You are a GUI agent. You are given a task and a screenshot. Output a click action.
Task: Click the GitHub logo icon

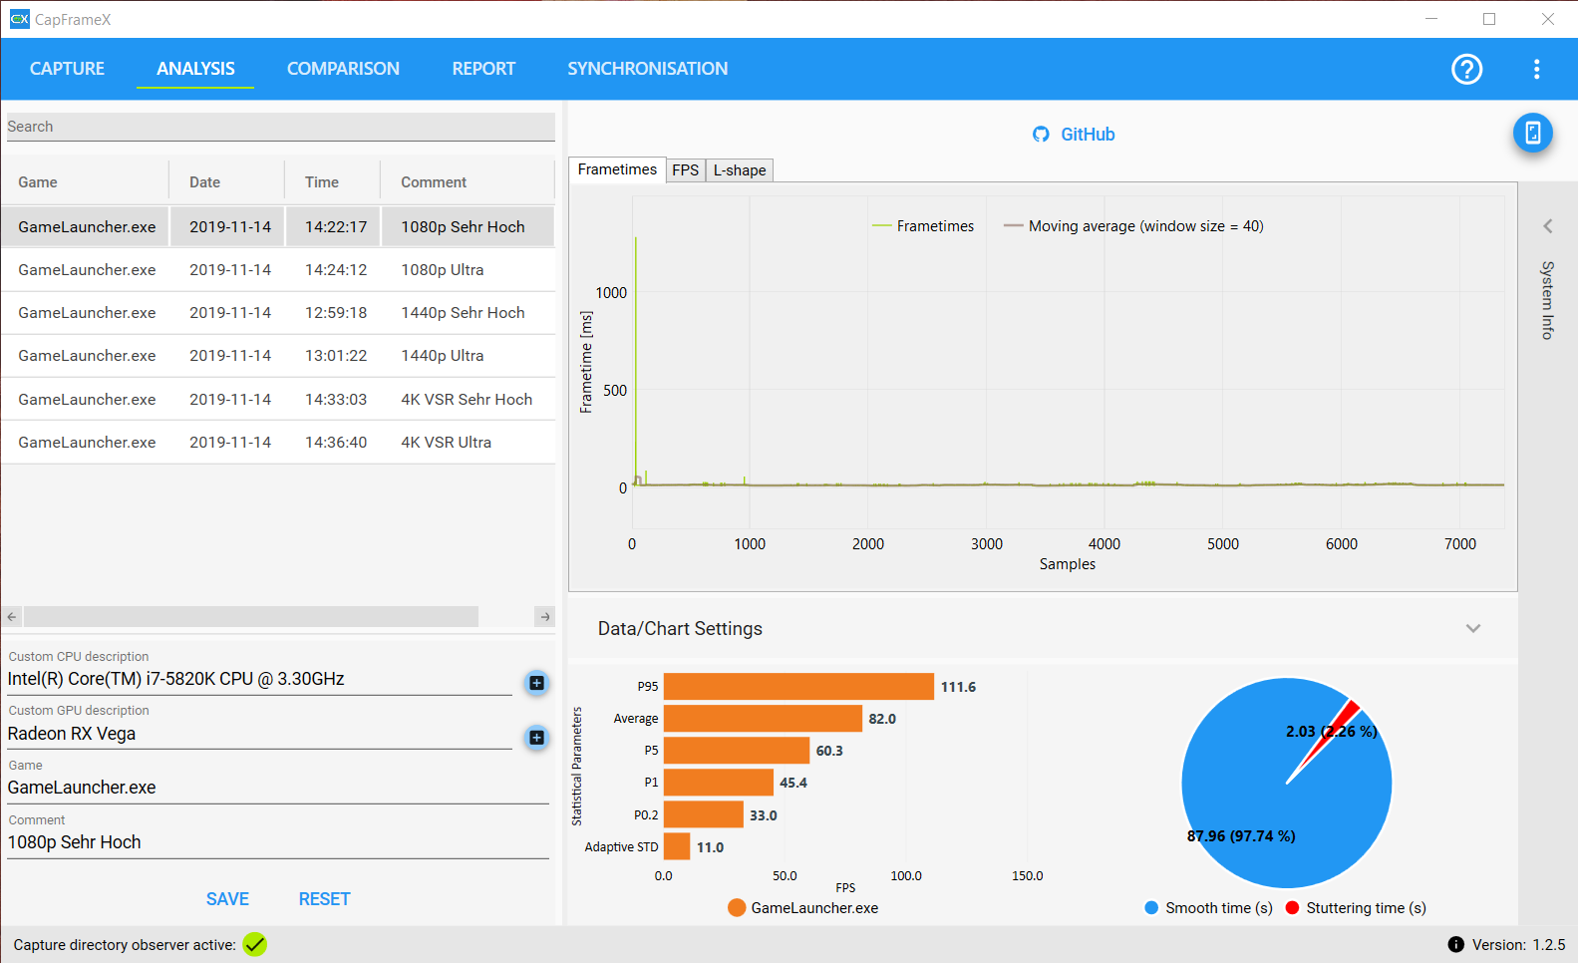pyautogui.click(x=1041, y=135)
